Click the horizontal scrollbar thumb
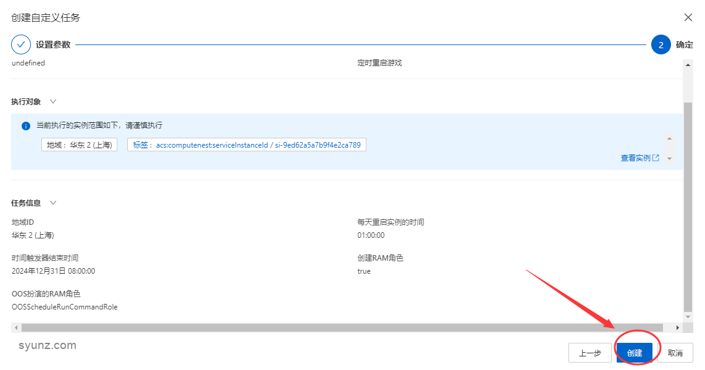This screenshot has width=705, height=370. pos(342,328)
